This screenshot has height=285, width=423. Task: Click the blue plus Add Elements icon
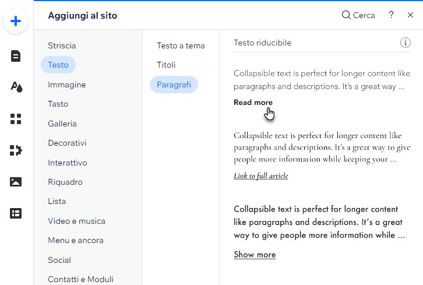pyautogui.click(x=16, y=21)
